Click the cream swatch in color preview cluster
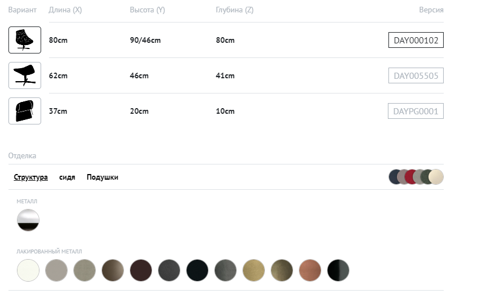 tap(436, 177)
